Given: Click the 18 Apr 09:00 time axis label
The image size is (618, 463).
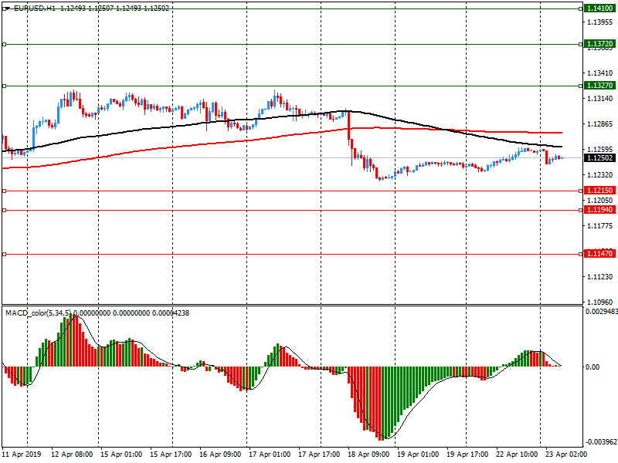Looking at the screenshot, I should (x=369, y=455).
